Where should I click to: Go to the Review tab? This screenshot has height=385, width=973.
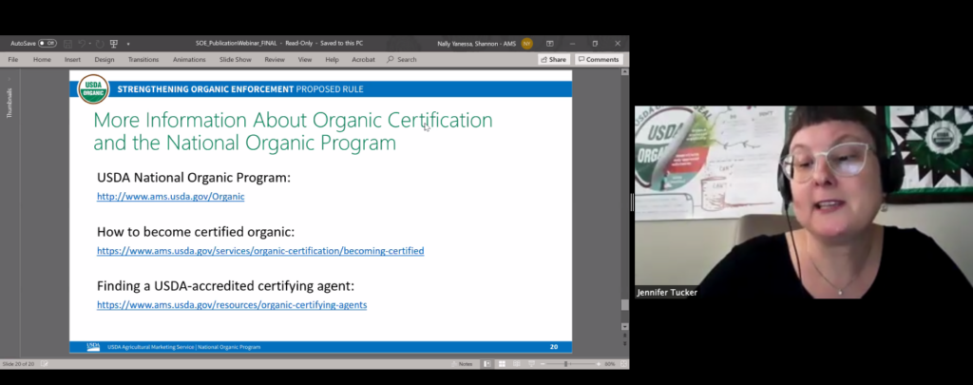[x=275, y=60]
